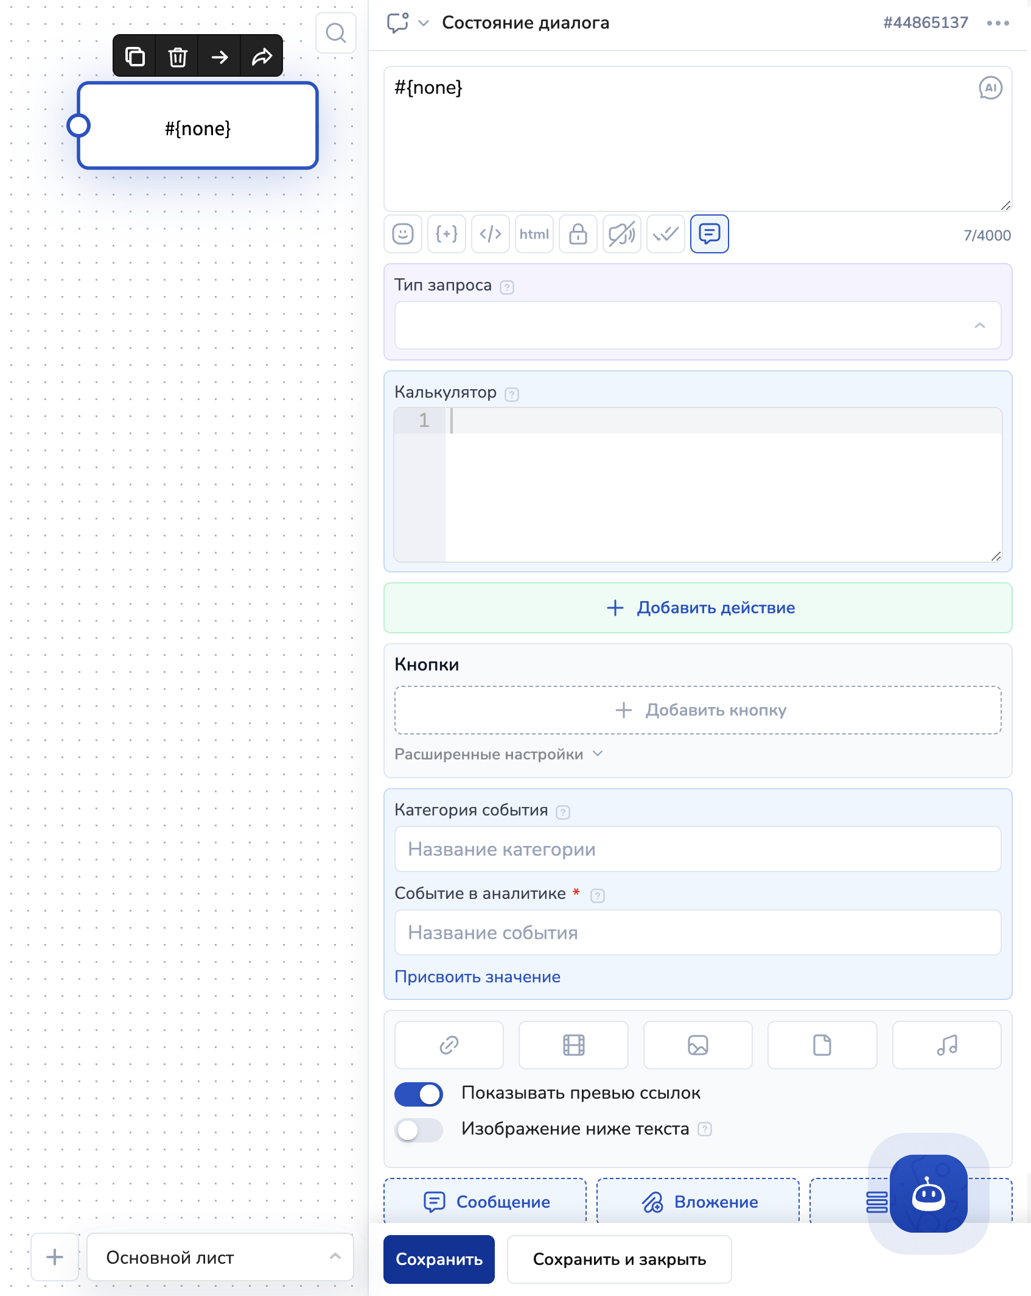Click the AI assistant icon
Screen dimensions: 1031x1296
990,88
